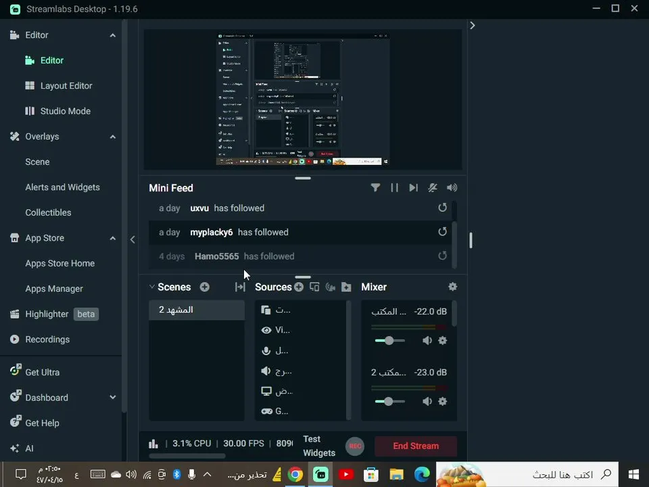Add a new scene with plus icon
The height and width of the screenshot is (487, 649).
point(204,287)
